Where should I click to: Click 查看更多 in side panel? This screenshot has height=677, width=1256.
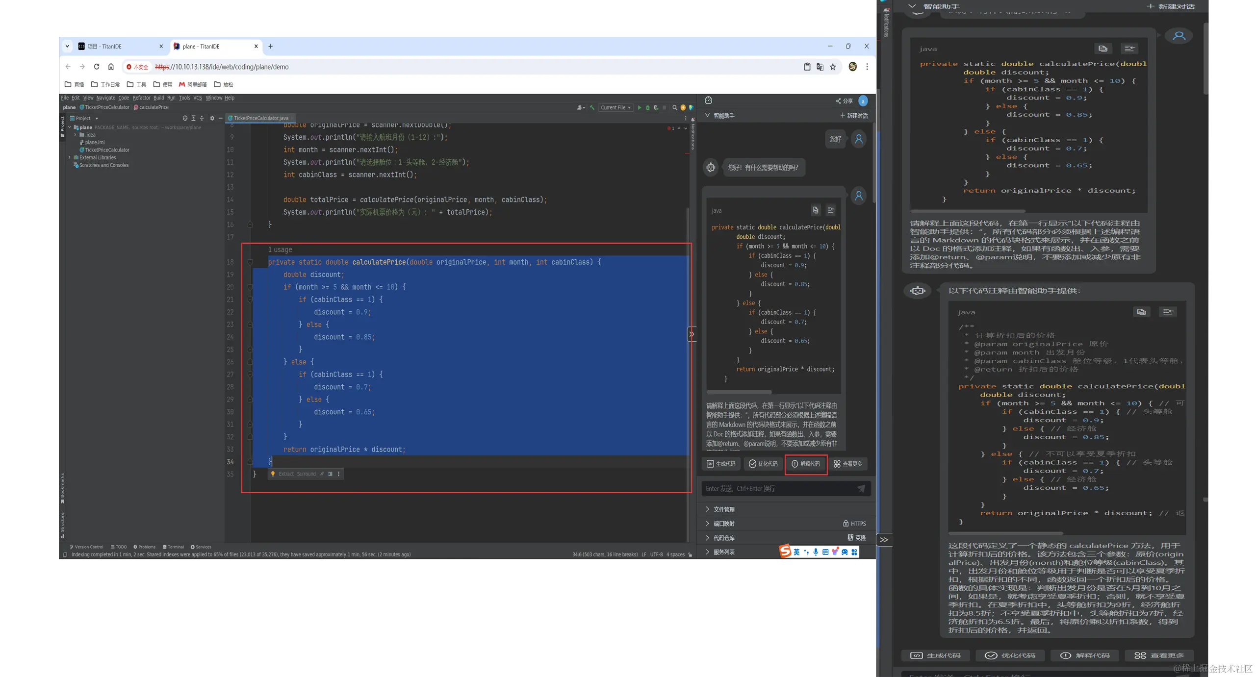point(847,464)
